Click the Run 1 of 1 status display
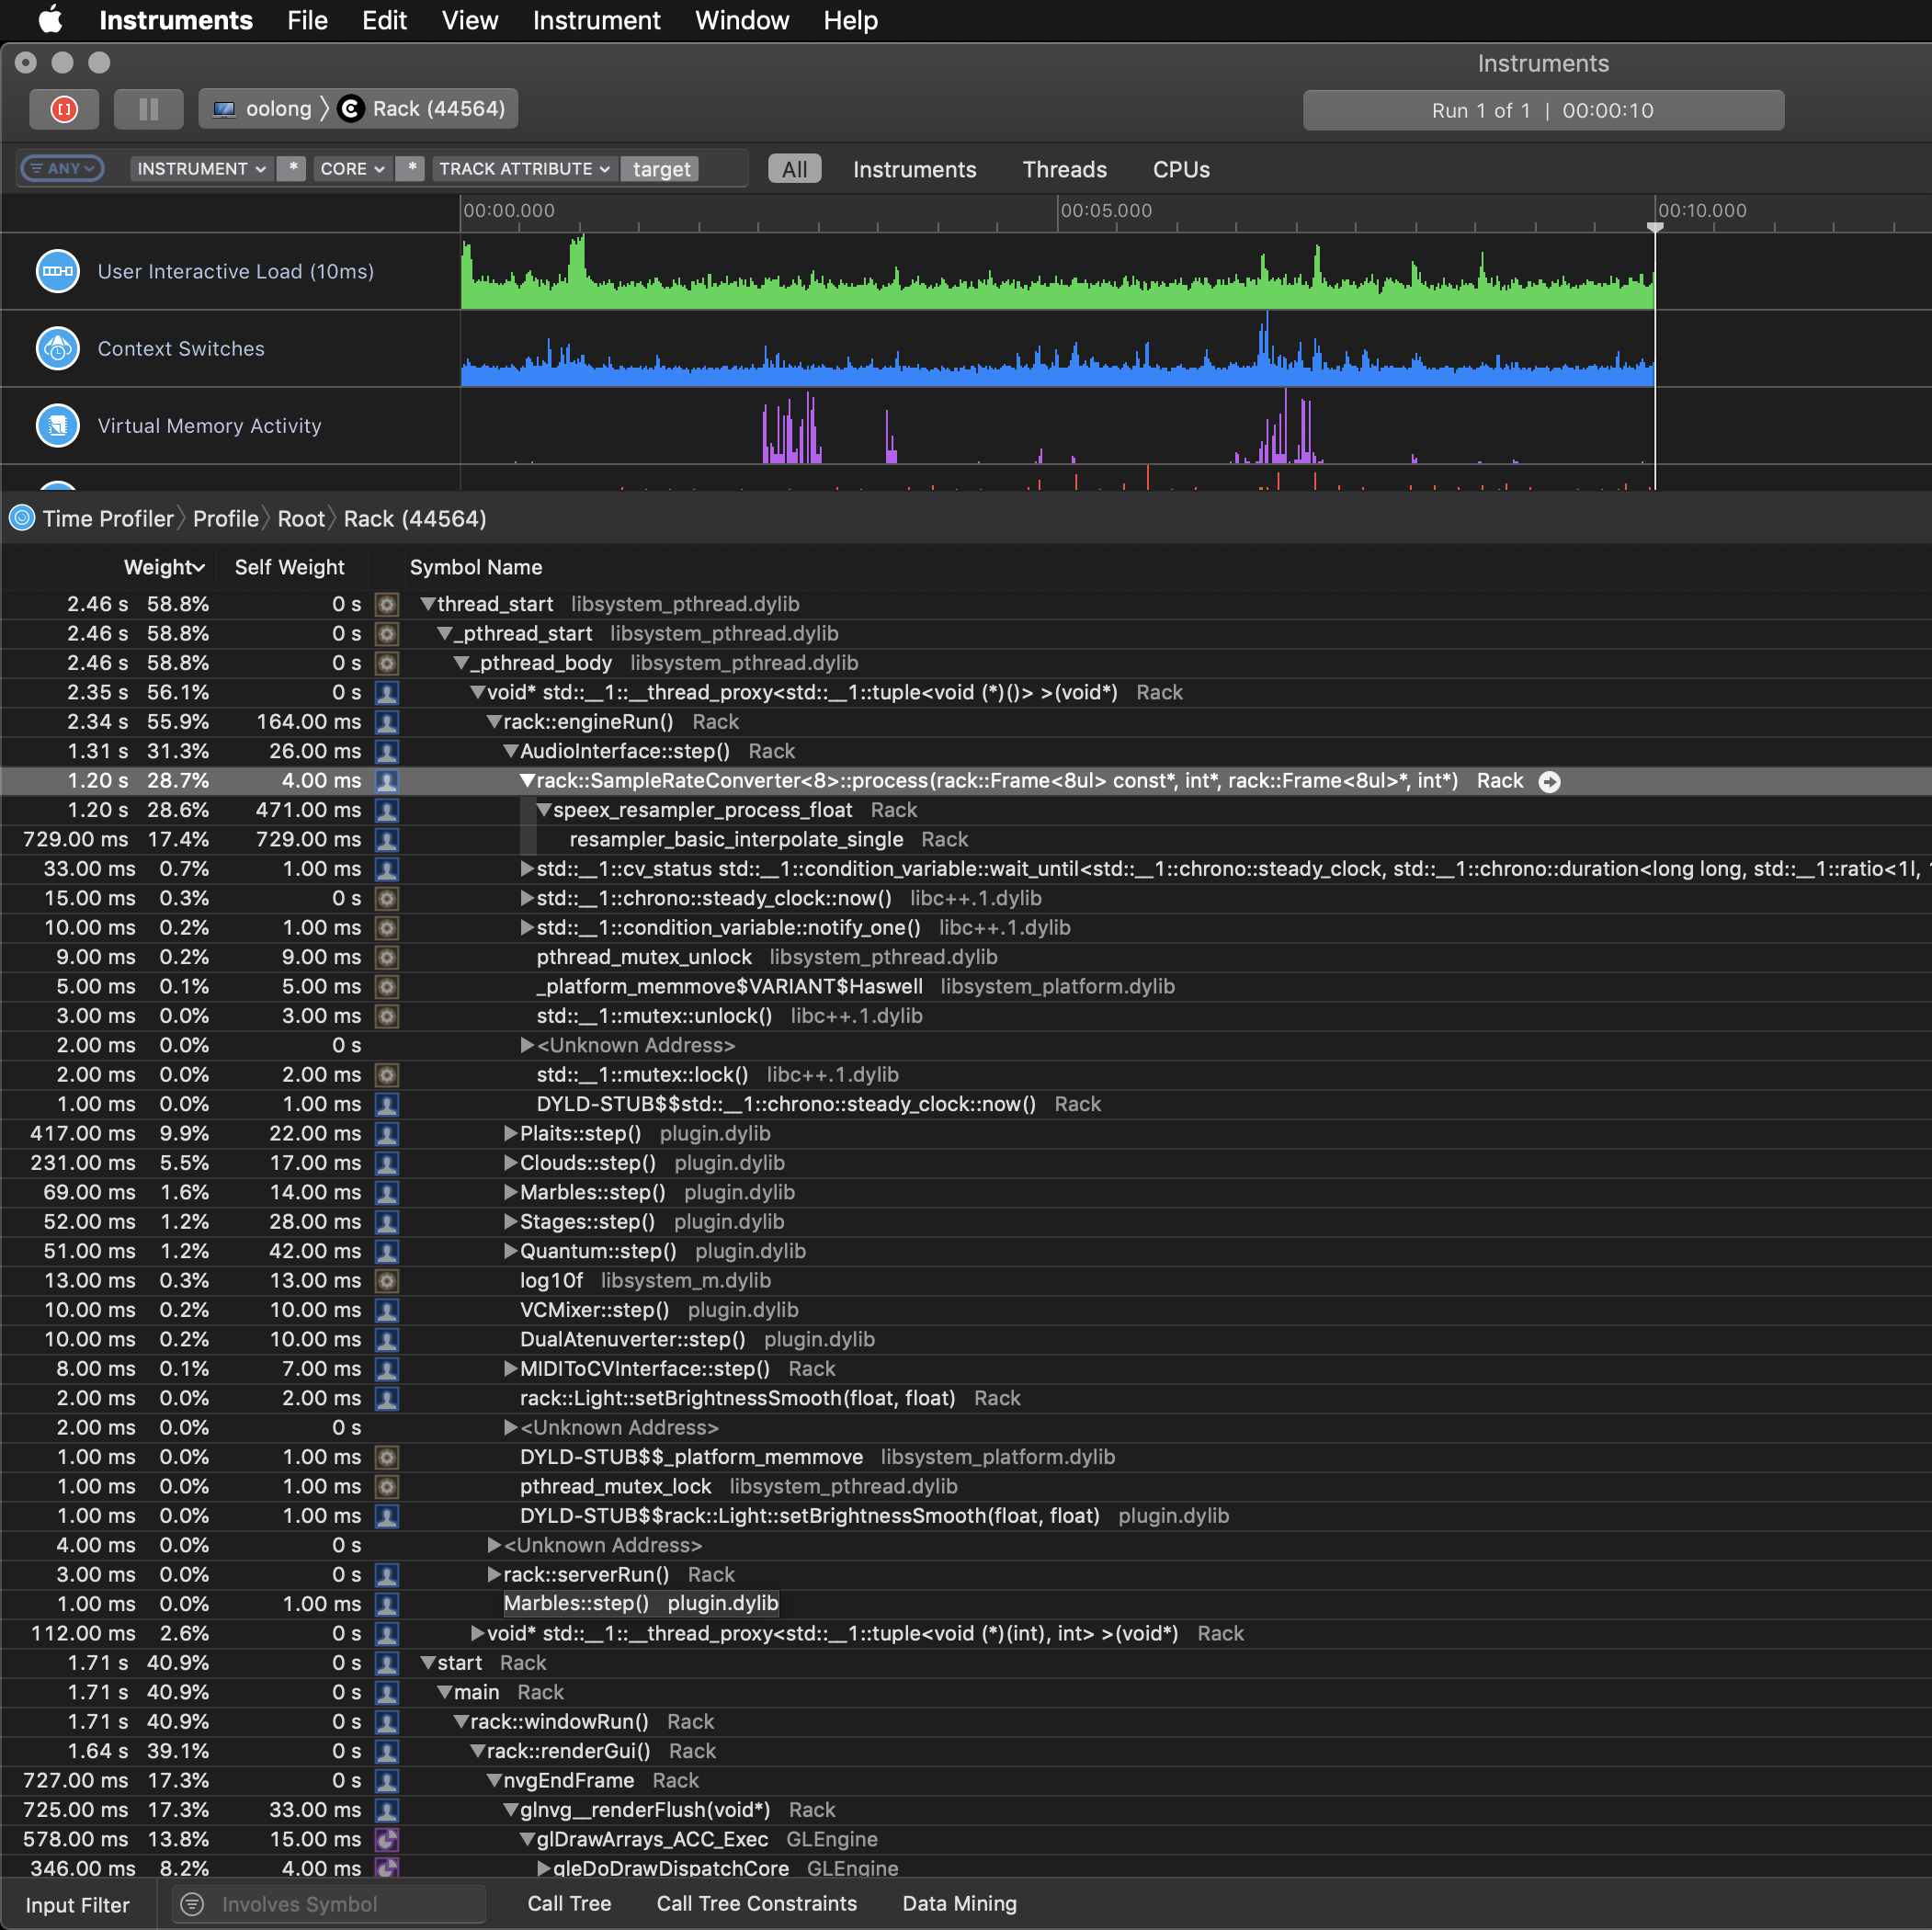This screenshot has width=1932, height=1930. [x=1543, y=110]
